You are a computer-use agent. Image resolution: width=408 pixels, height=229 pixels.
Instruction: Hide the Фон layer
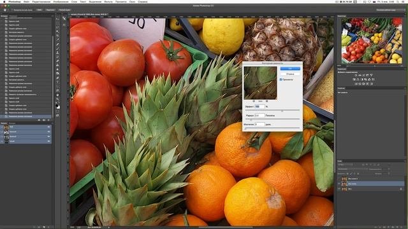click(339, 189)
